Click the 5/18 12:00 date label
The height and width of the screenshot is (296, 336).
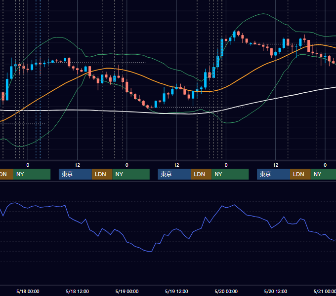[x=78, y=291]
